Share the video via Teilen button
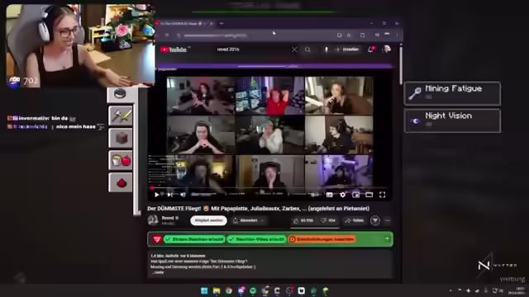Viewport: 529px width, 297px height. point(355,220)
